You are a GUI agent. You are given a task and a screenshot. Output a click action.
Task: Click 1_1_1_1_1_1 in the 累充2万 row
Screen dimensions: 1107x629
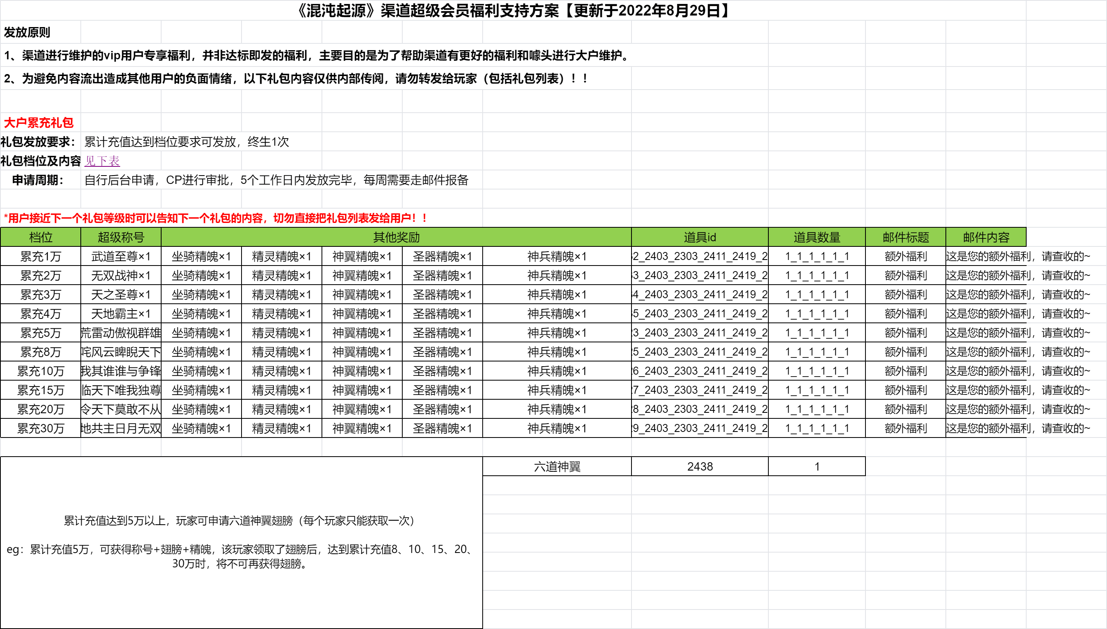point(817,275)
